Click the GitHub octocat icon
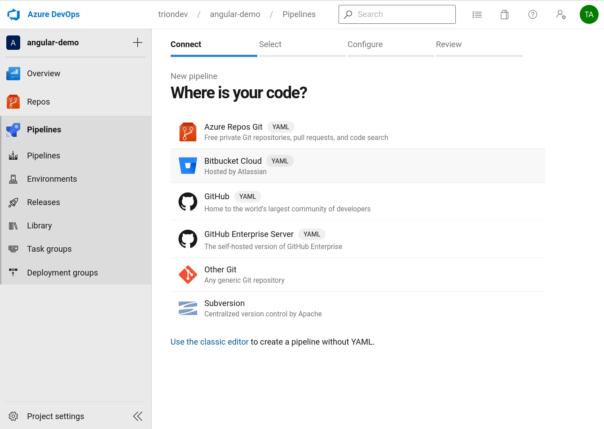The image size is (604, 429). (188, 202)
